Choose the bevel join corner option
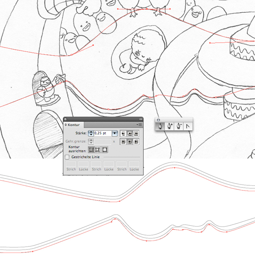 click(x=136, y=142)
